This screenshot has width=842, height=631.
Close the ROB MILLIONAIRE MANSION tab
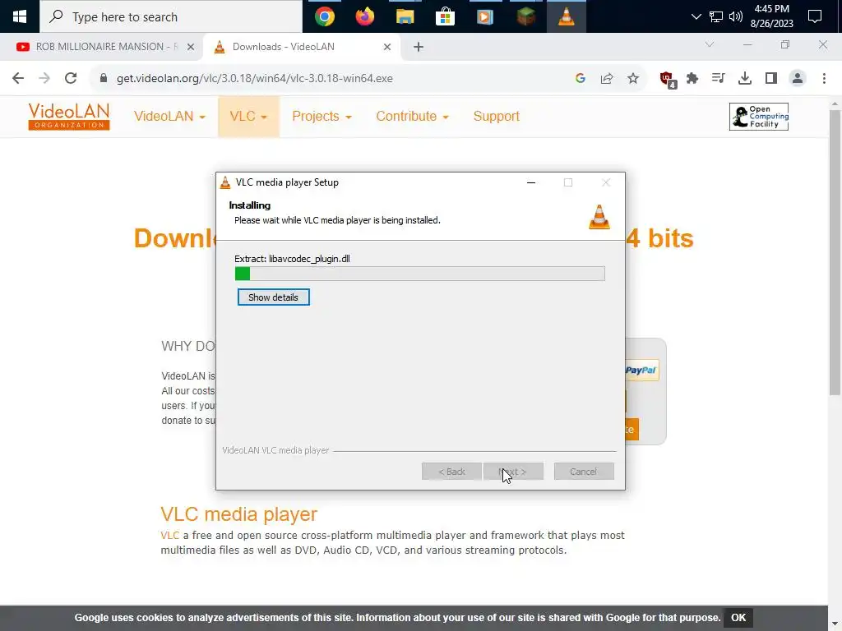click(x=190, y=47)
